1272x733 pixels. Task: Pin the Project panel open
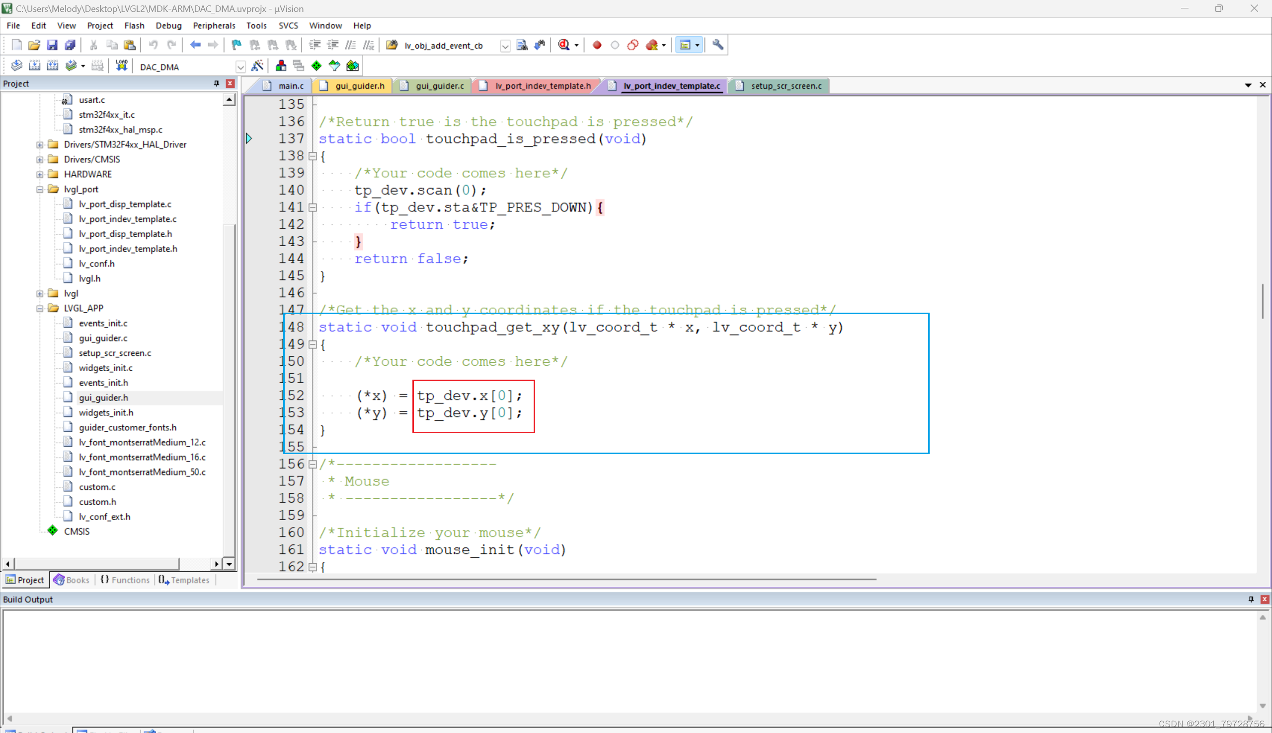pos(216,83)
